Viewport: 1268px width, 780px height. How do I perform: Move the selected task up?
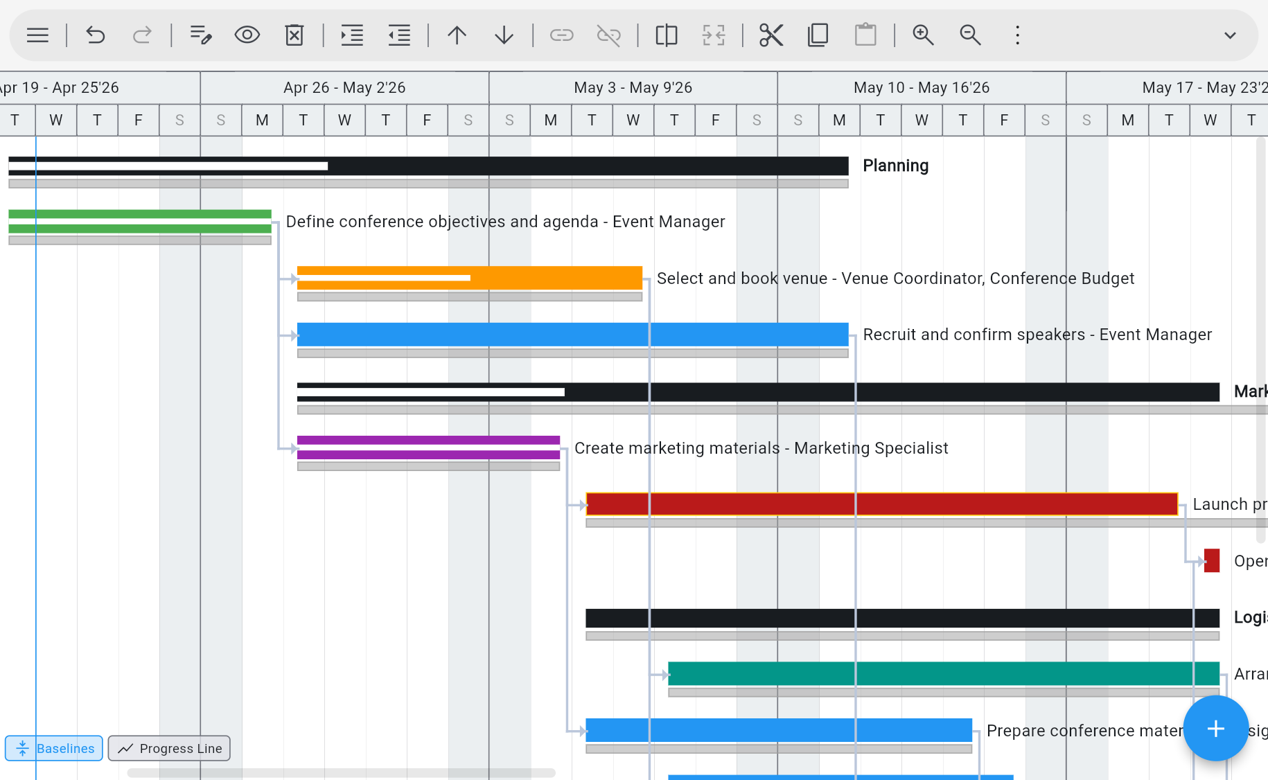(457, 35)
